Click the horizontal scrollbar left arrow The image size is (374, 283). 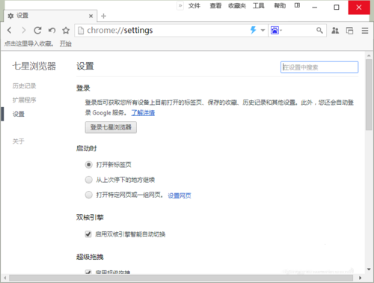coord(5,278)
